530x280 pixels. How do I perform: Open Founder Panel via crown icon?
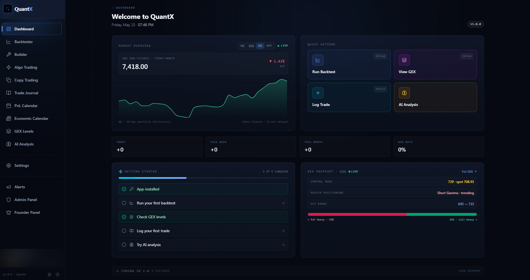[x=9, y=212]
